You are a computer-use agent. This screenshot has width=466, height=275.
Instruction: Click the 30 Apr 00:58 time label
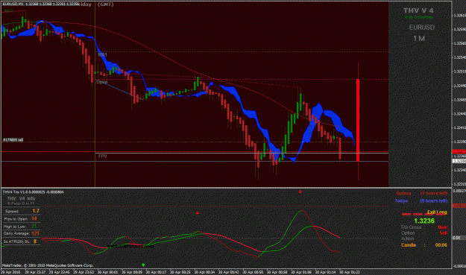(x=277, y=272)
